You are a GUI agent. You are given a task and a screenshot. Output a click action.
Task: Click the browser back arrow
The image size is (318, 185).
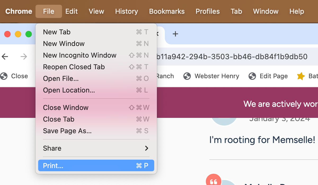(x=5, y=57)
